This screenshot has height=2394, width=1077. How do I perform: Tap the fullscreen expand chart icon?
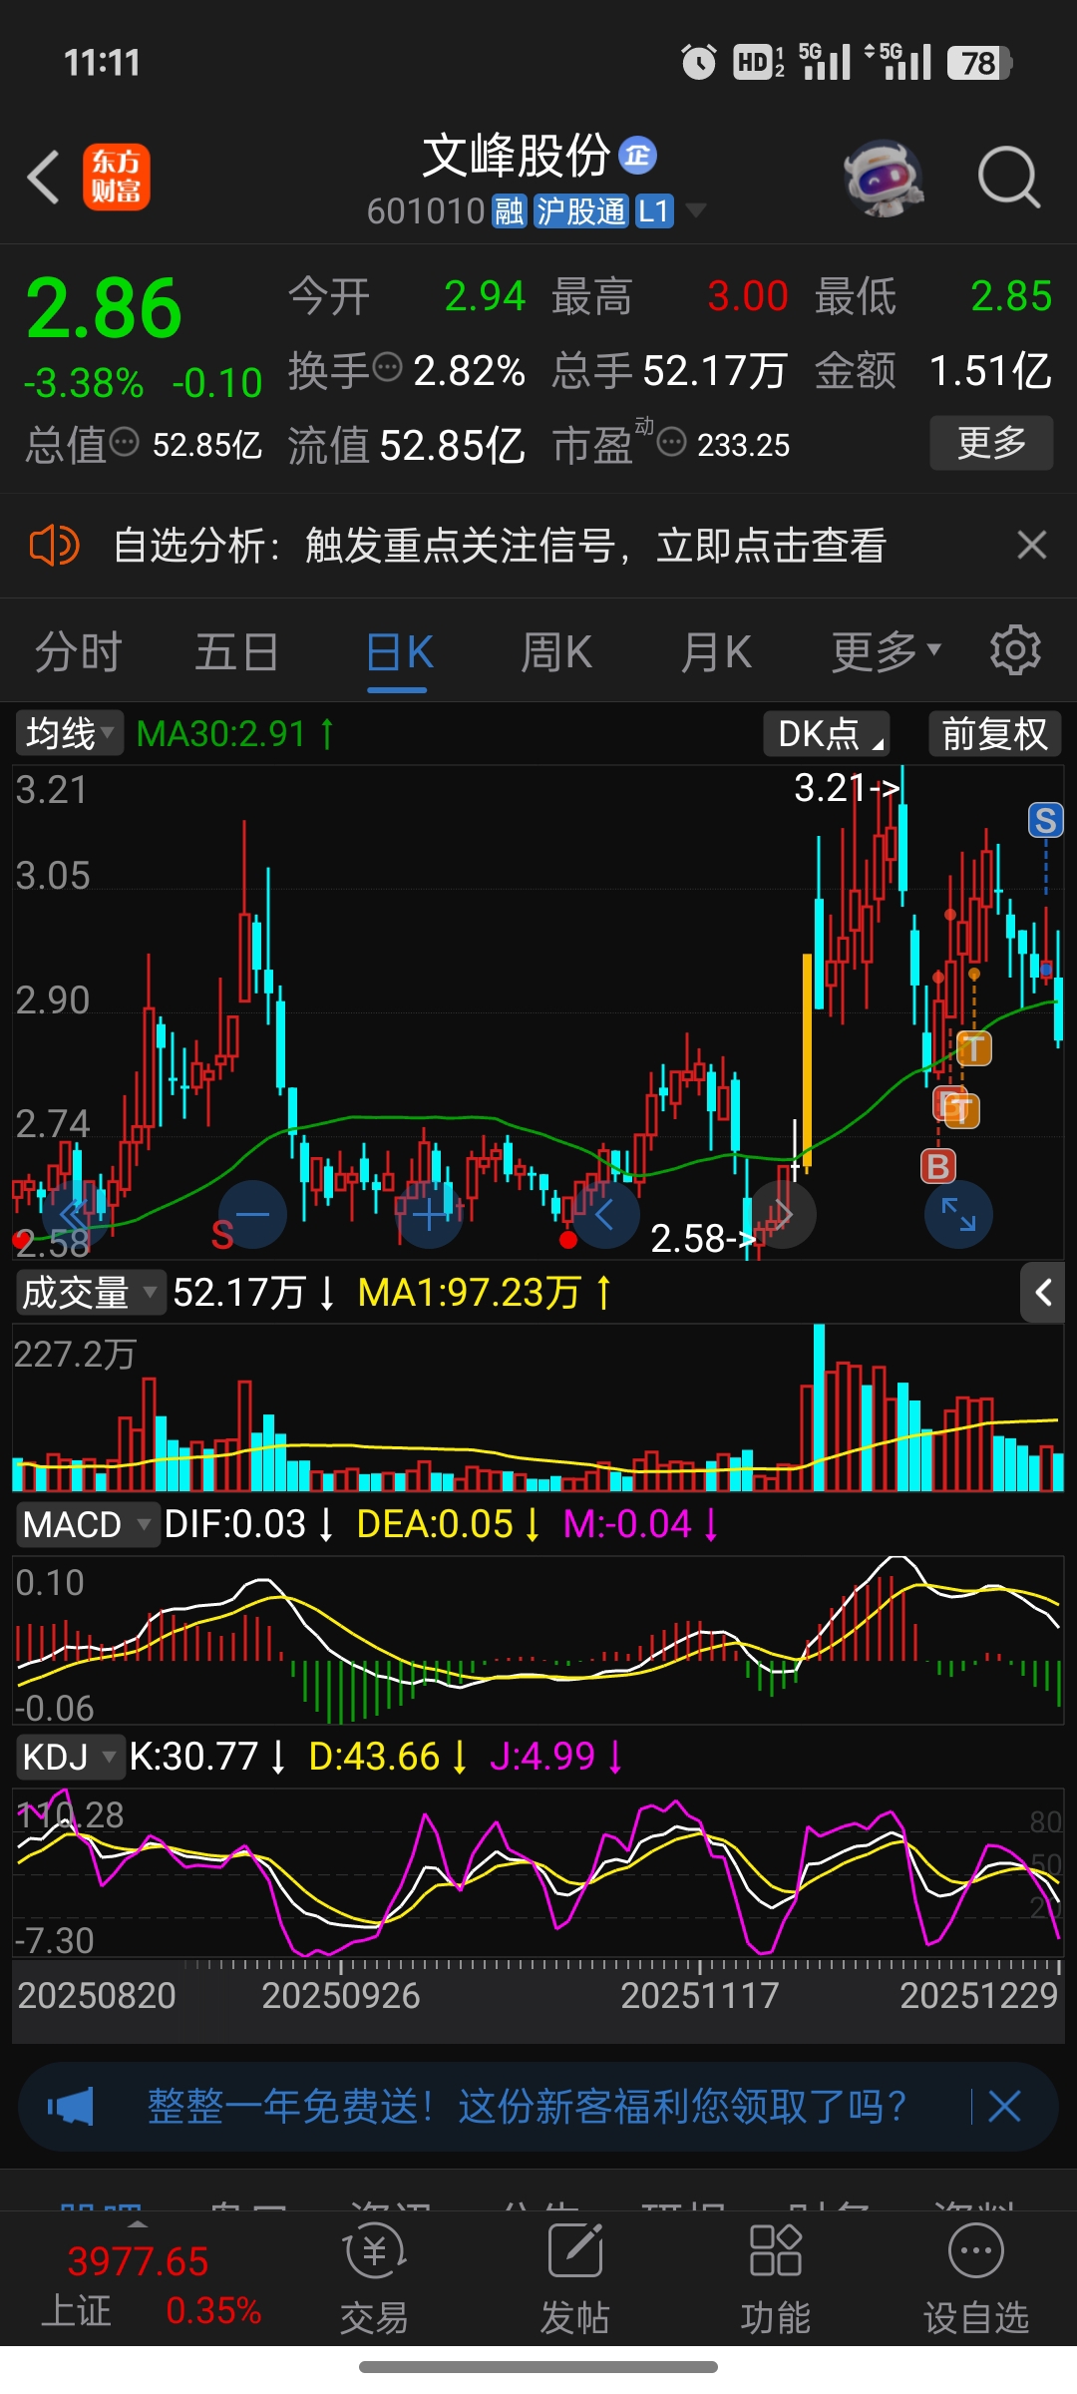point(958,1214)
